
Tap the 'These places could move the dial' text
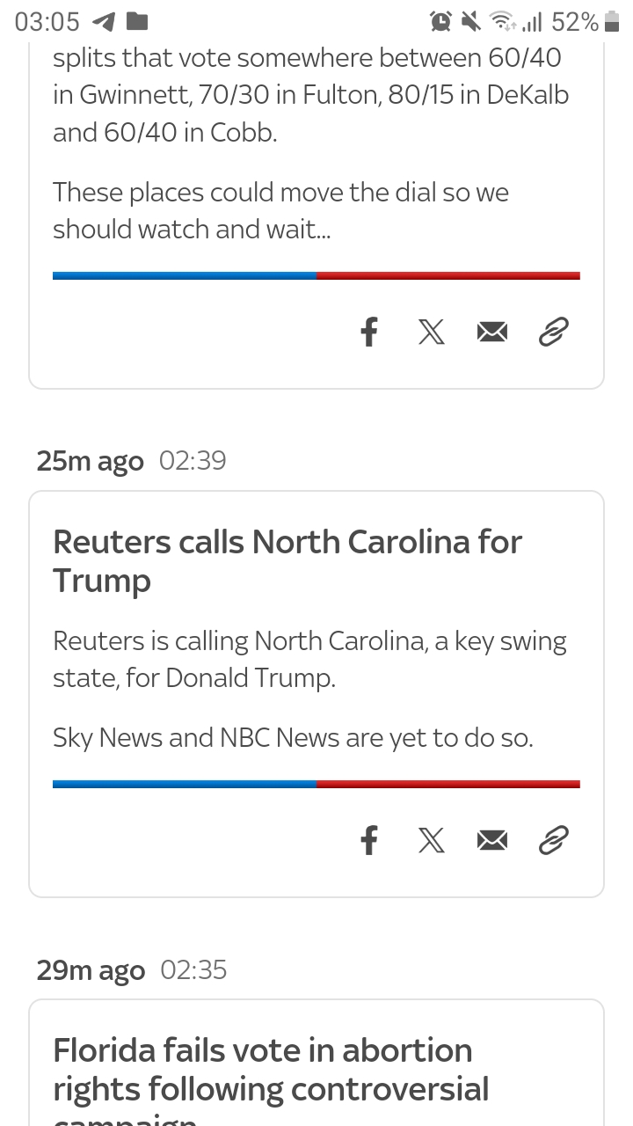coord(280,210)
